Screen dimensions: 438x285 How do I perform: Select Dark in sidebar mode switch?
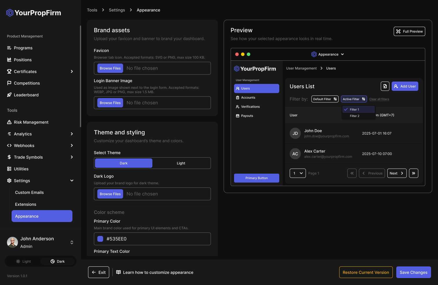tap(58, 261)
